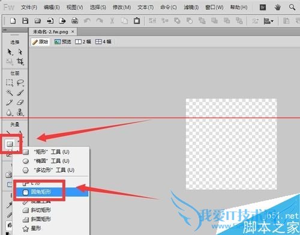Click the Rectangle tool in Vector section
This screenshot has height=235, width=300.
click(10, 144)
